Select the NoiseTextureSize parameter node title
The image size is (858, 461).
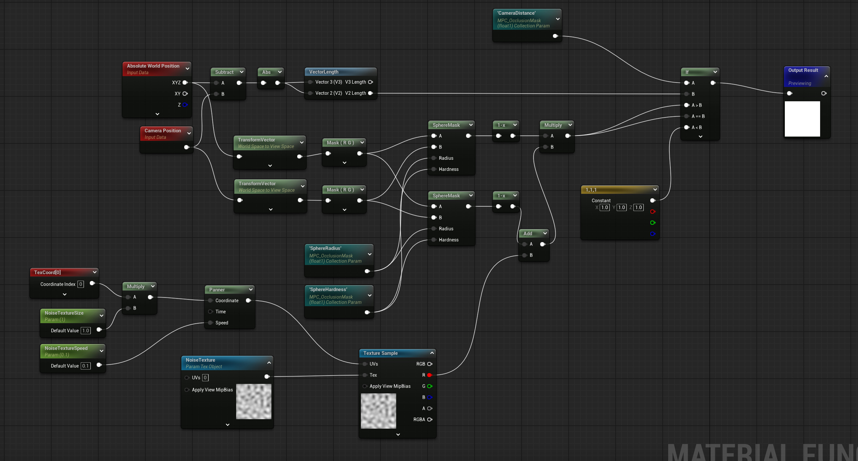click(x=64, y=313)
